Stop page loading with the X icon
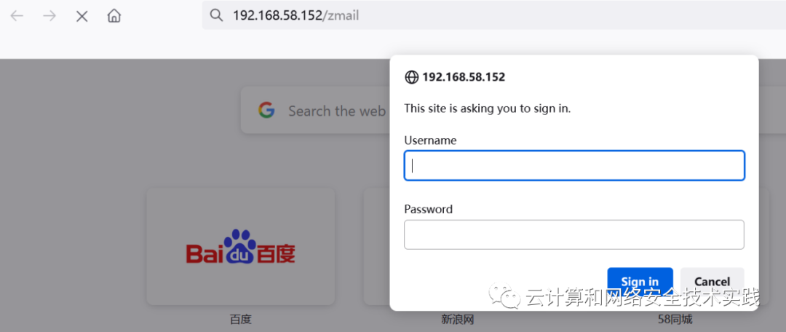The width and height of the screenshot is (786, 332). (82, 17)
